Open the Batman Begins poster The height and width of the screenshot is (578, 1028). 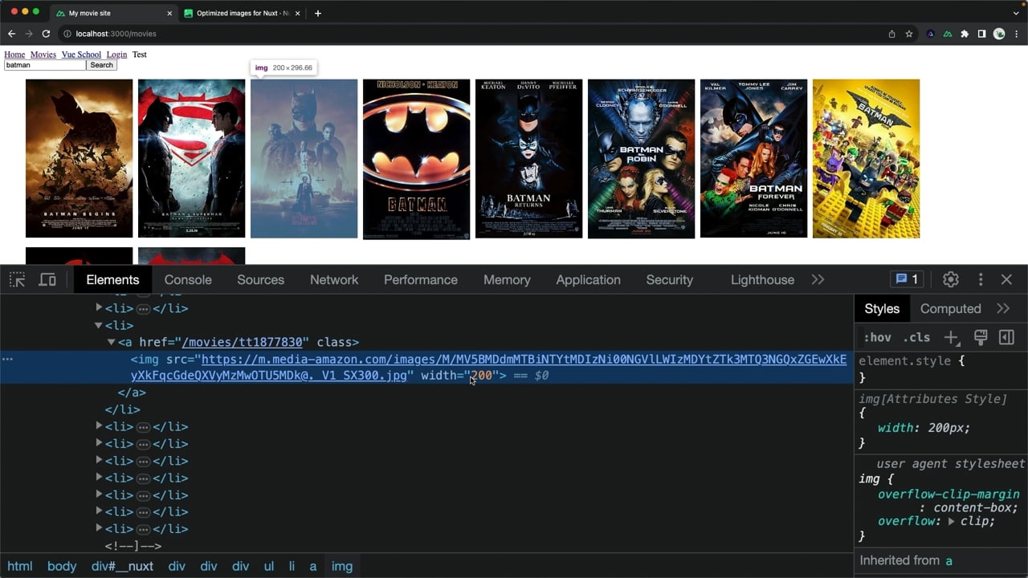[79, 158]
